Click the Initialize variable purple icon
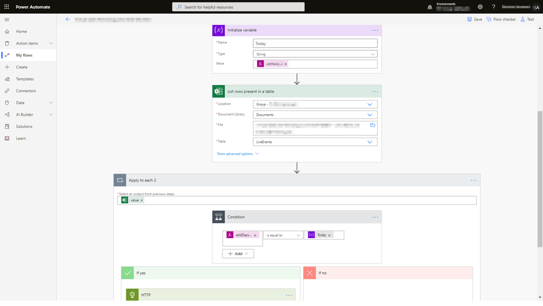 [219, 30]
